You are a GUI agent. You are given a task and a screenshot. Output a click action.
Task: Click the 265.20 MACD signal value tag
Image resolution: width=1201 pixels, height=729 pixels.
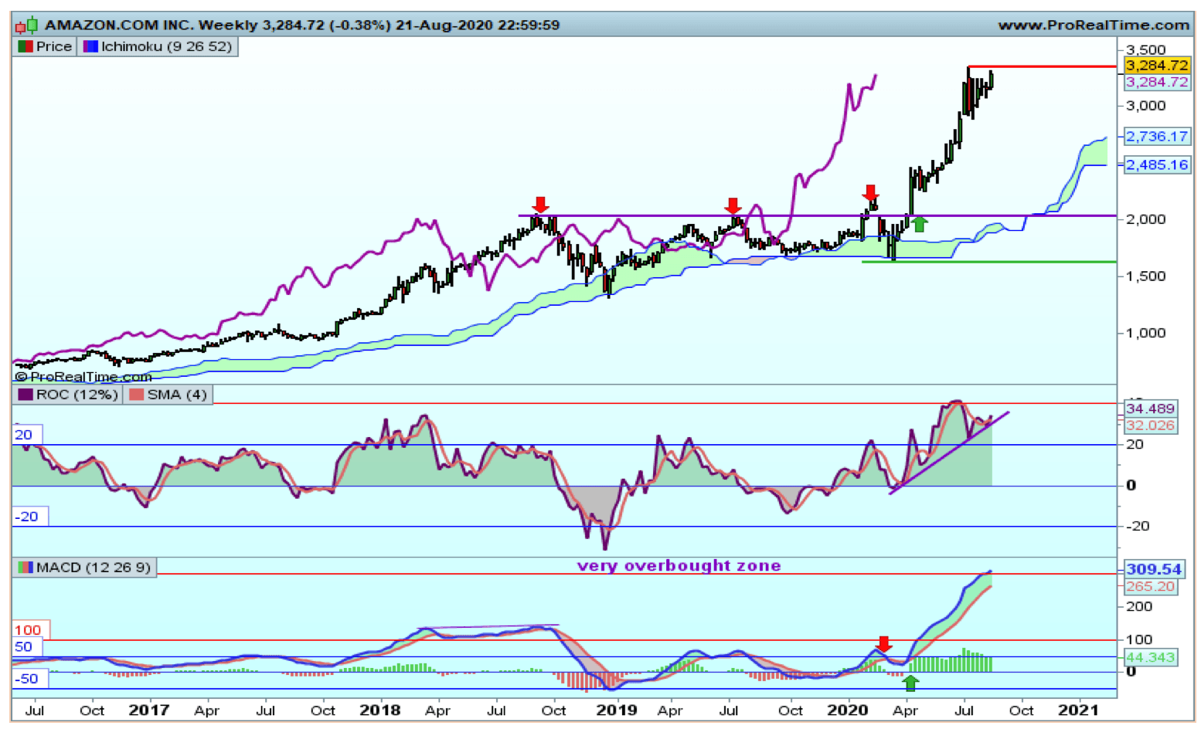coord(1151,587)
